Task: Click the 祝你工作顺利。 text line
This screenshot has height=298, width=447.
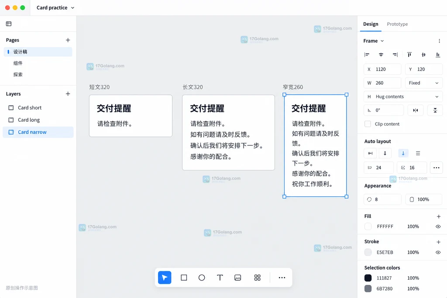Action: [313, 184]
